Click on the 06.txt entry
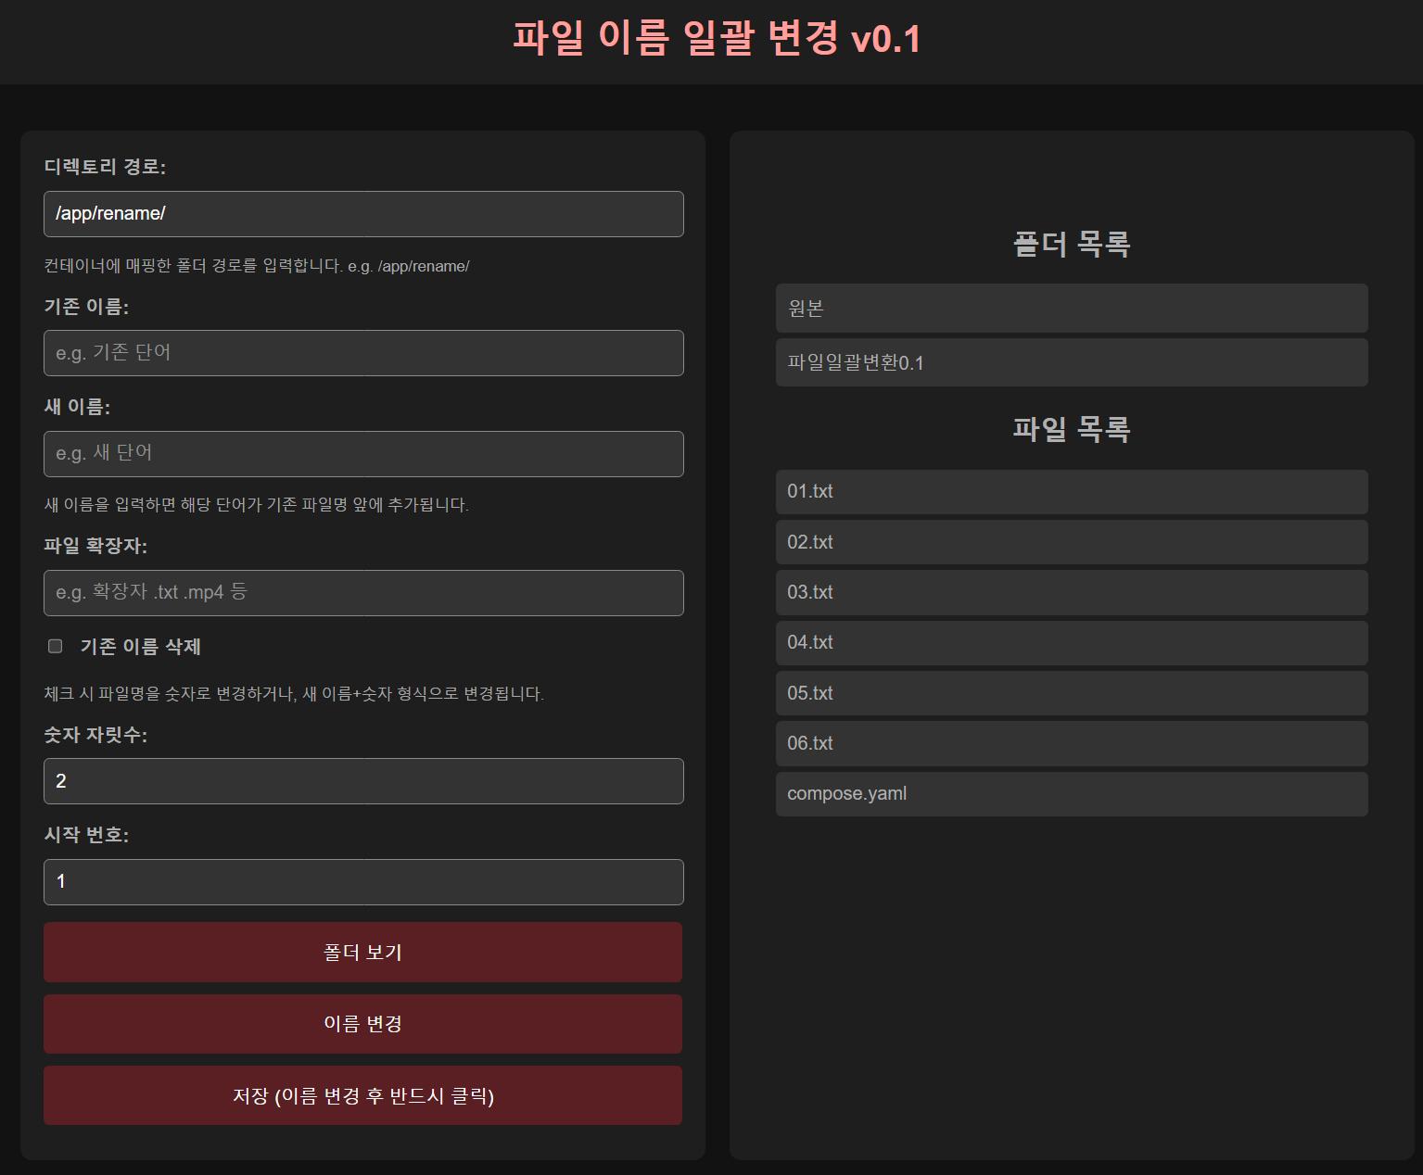The width and height of the screenshot is (1423, 1175). 1071,743
